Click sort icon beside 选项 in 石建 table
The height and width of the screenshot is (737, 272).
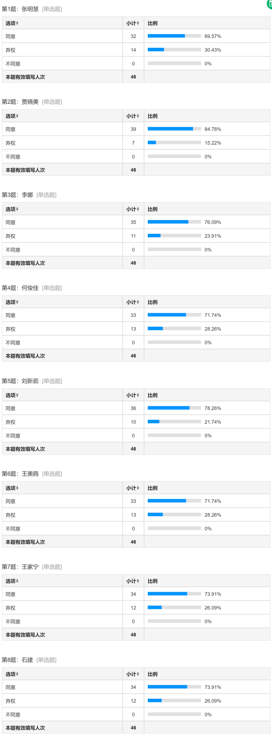pos(17,674)
